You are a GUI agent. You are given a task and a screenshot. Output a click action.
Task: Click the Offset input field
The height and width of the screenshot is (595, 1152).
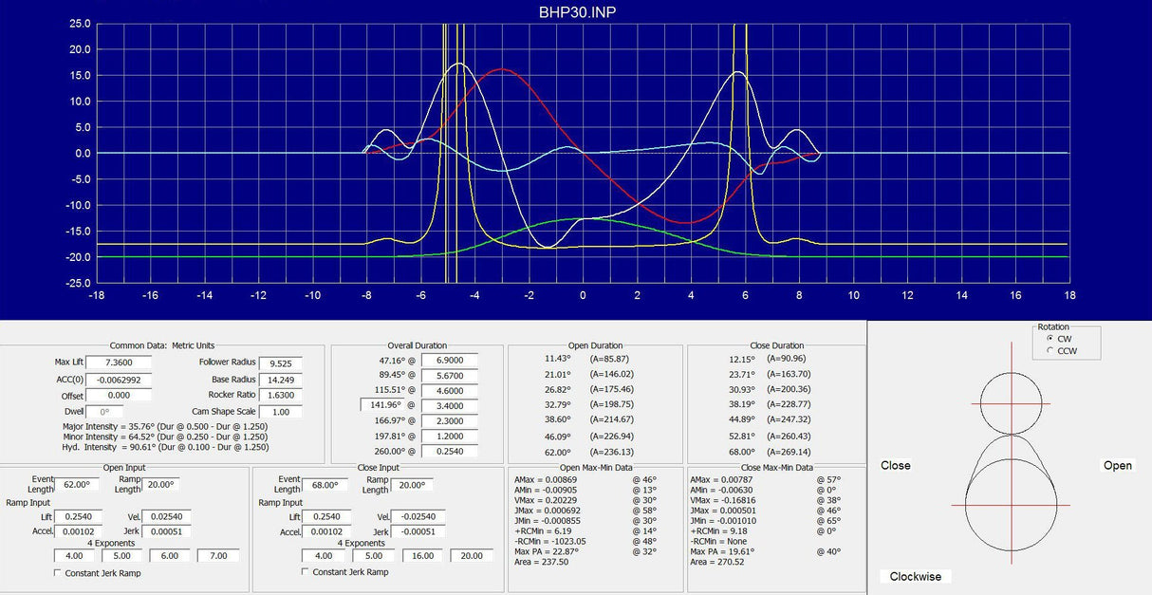[x=109, y=395]
